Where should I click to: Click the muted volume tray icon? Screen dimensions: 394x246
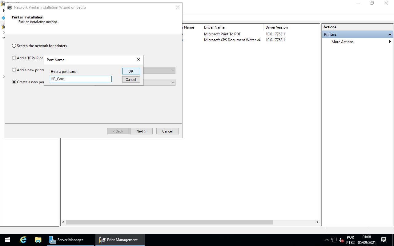[x=341, y=240]
